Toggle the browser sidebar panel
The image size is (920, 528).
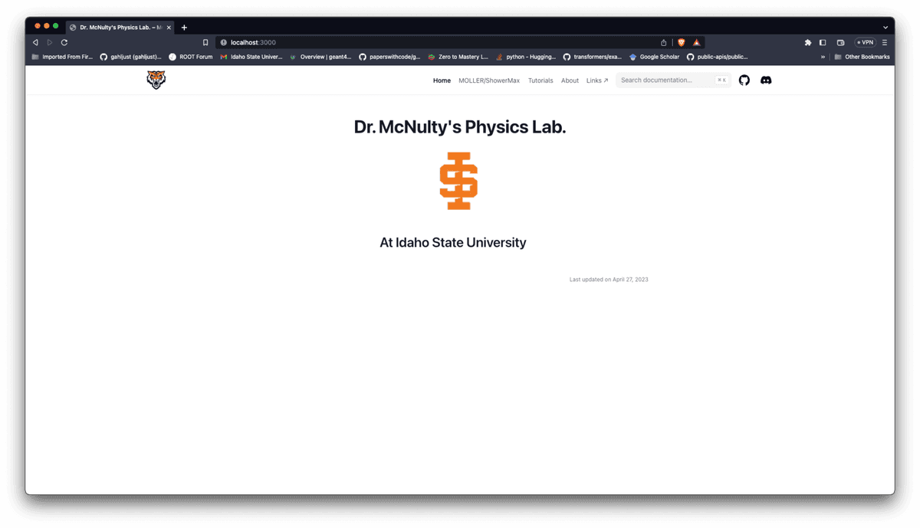[823, 42]
